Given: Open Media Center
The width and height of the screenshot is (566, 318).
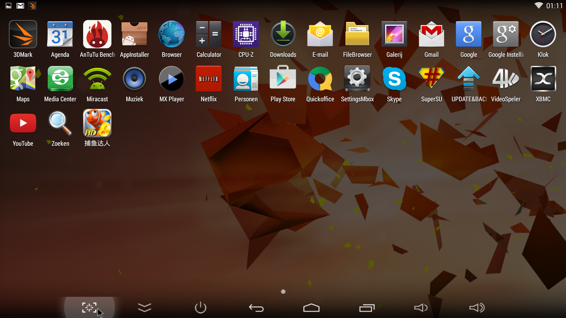Looking at the screenshot, I should click(60, 79).
